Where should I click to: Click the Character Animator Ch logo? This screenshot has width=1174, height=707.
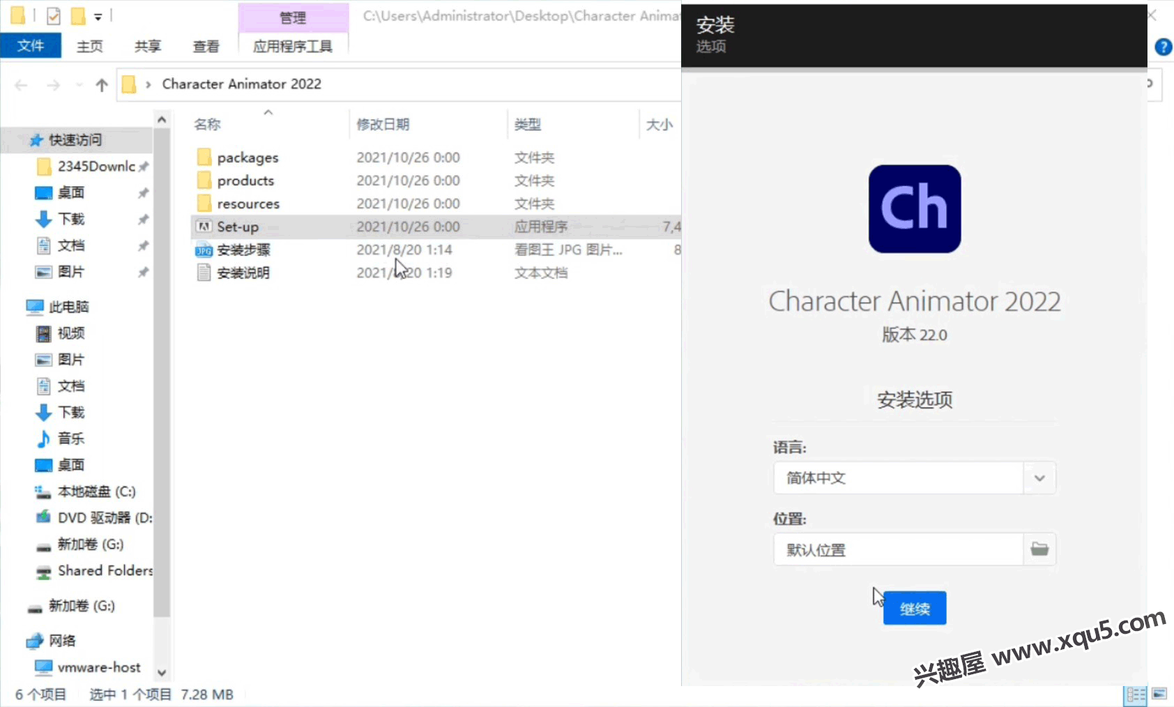pyautogui.click(x=915, y=208)
